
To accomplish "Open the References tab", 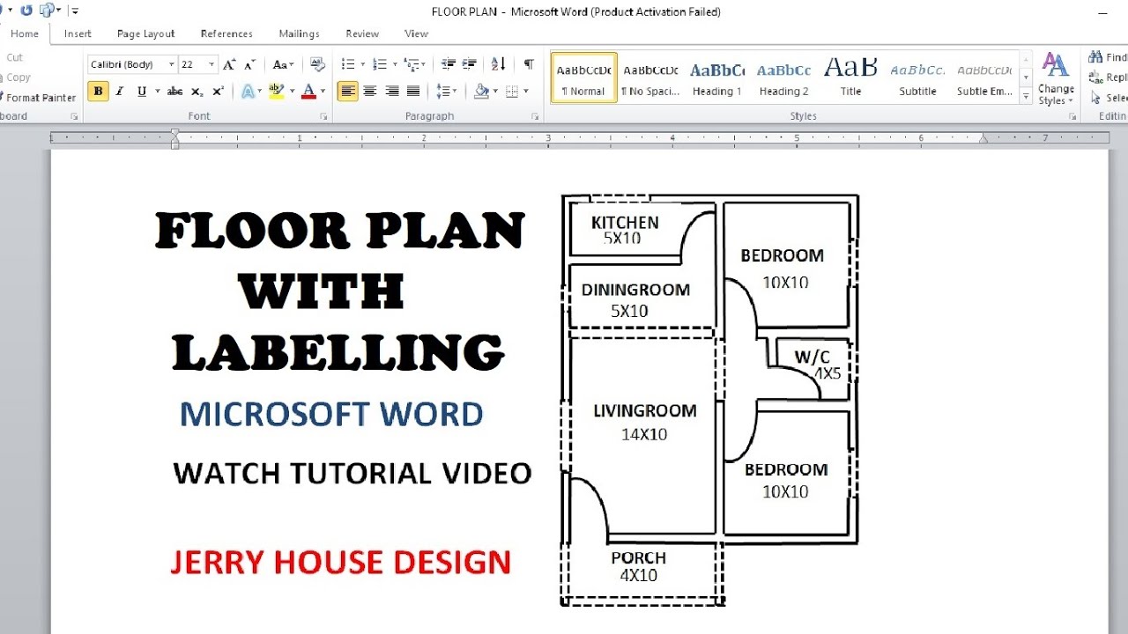I will point(226,33).
